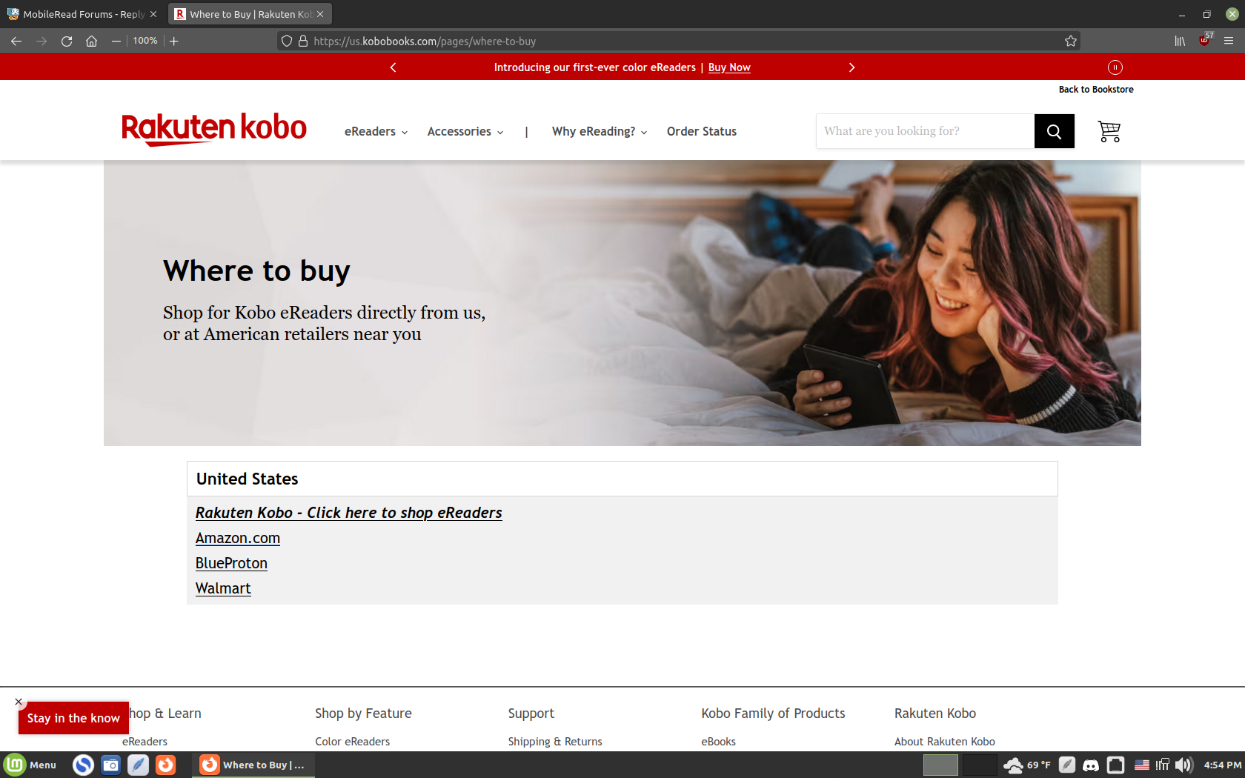Open Order Status page
The width and height of the screenshot is (1245, 778).
pyautogui.click(x=702, y=131)
